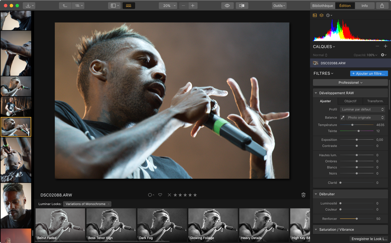Adjust the Contraste slider
This screenshot has width=391, height=243.
357,146
